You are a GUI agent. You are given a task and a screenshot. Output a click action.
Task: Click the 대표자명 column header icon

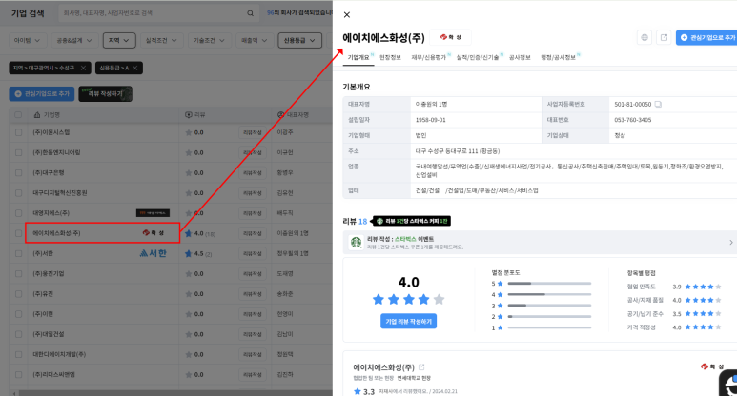(281, 114)
